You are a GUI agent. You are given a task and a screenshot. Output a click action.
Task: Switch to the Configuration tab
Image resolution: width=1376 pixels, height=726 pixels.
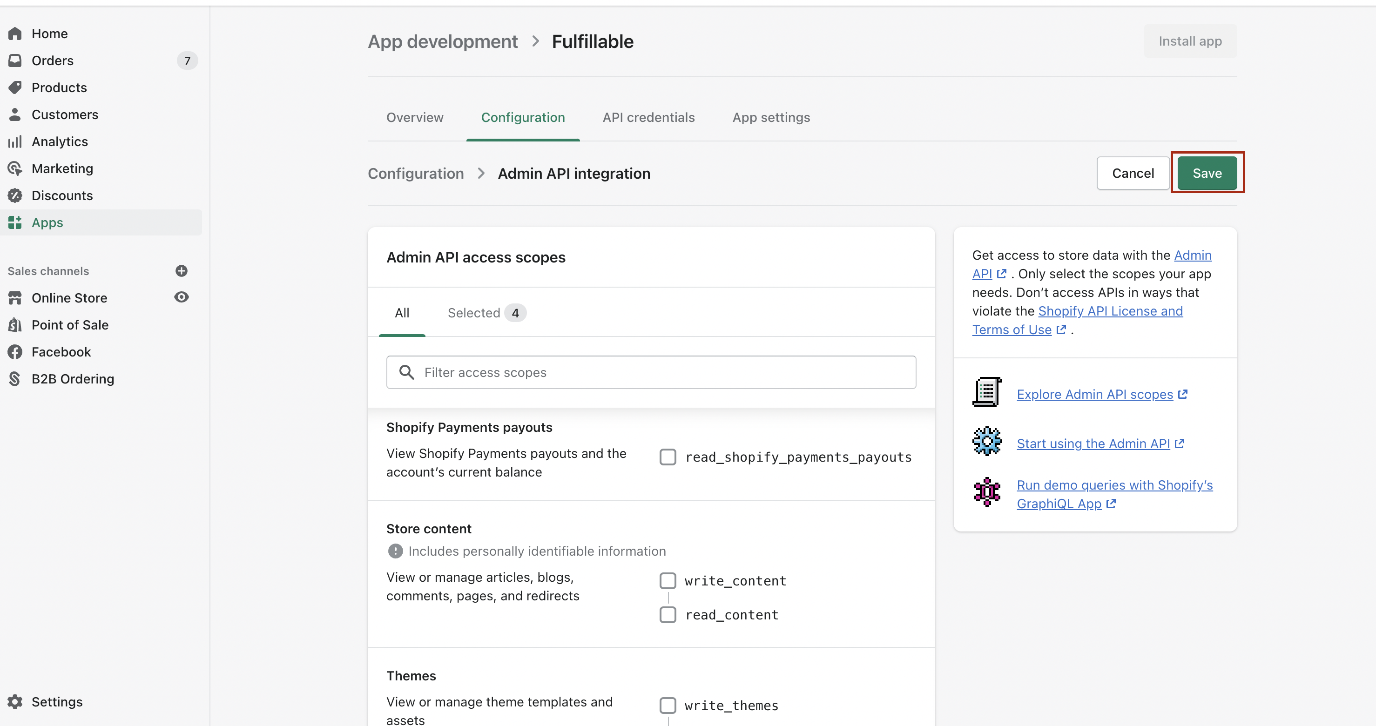[x=523, y=117]
